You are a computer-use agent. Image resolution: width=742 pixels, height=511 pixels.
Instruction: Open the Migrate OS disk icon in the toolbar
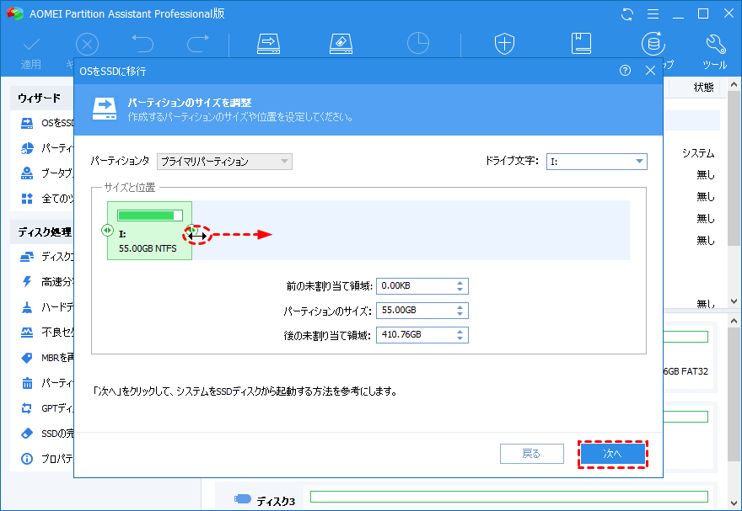pos(268,44)
